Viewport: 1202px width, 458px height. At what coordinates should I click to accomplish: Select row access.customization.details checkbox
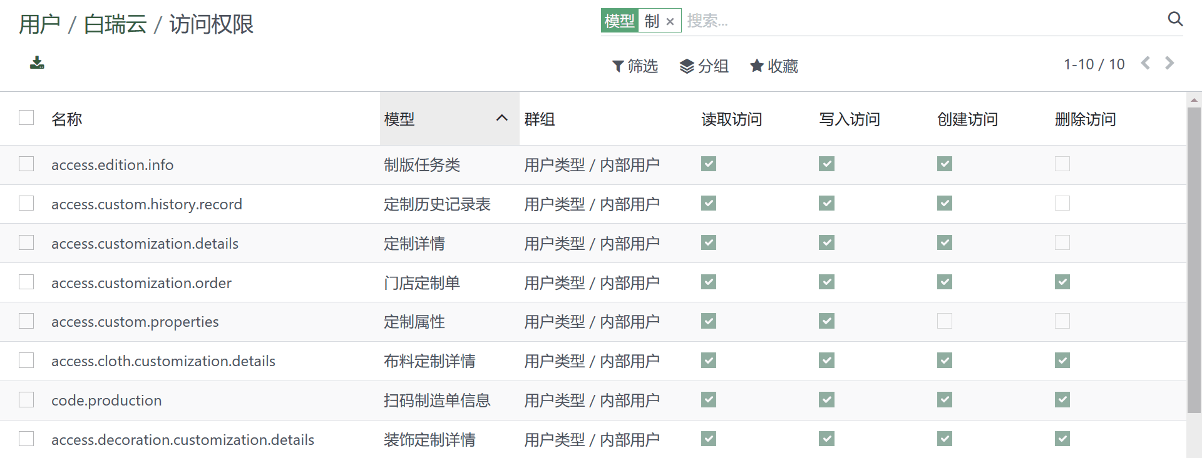[26, 242]
